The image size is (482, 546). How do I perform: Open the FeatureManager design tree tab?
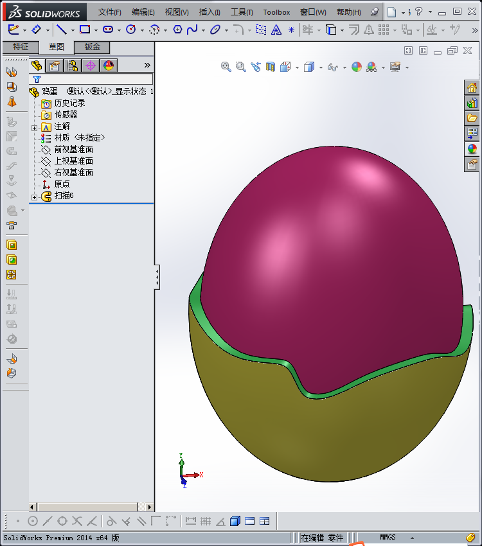[37, 66]
